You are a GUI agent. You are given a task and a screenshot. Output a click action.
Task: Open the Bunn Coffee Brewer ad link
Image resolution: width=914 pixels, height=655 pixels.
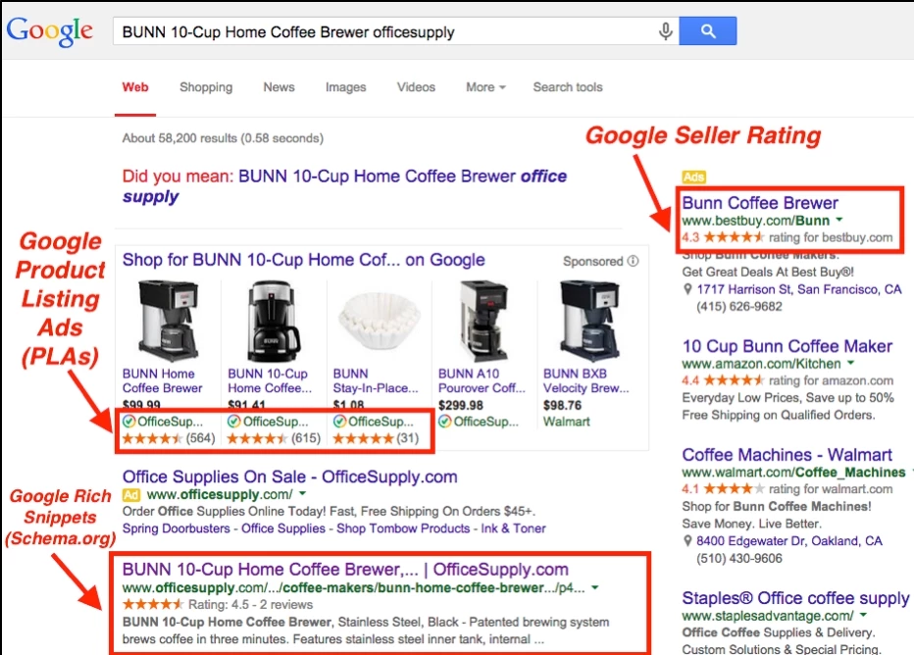point(760,203)
